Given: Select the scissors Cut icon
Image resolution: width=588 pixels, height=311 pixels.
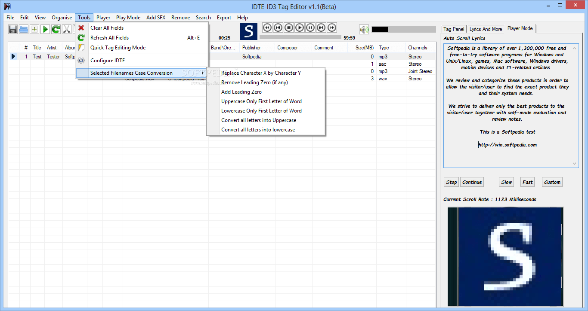Looking at the screenshot, I should pos(66,29).
